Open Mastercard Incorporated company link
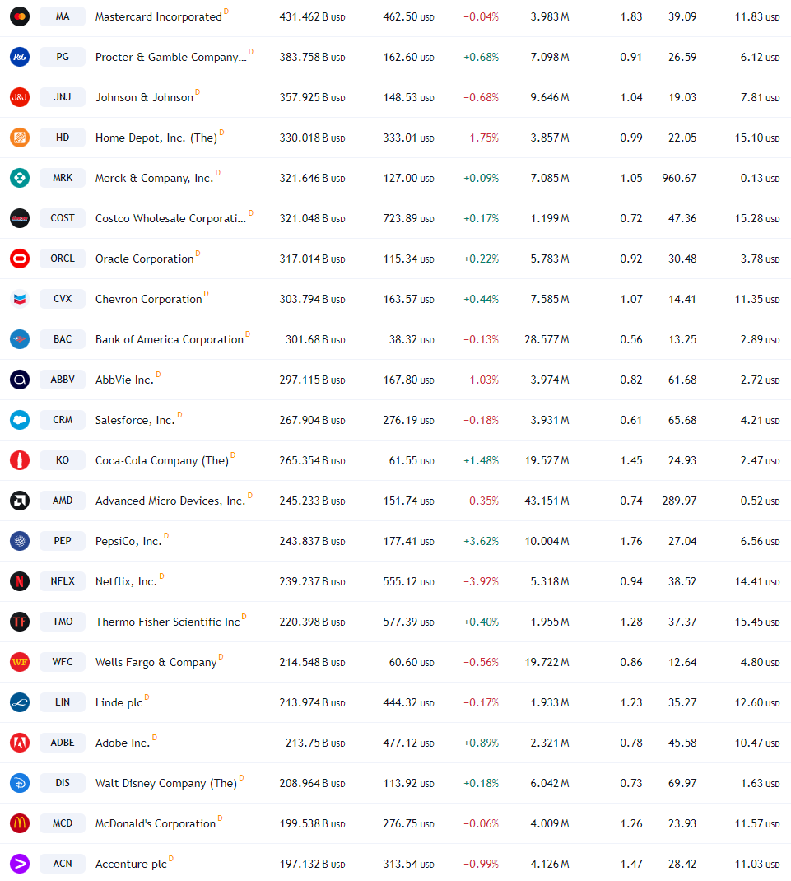 (x=158, y=16)
